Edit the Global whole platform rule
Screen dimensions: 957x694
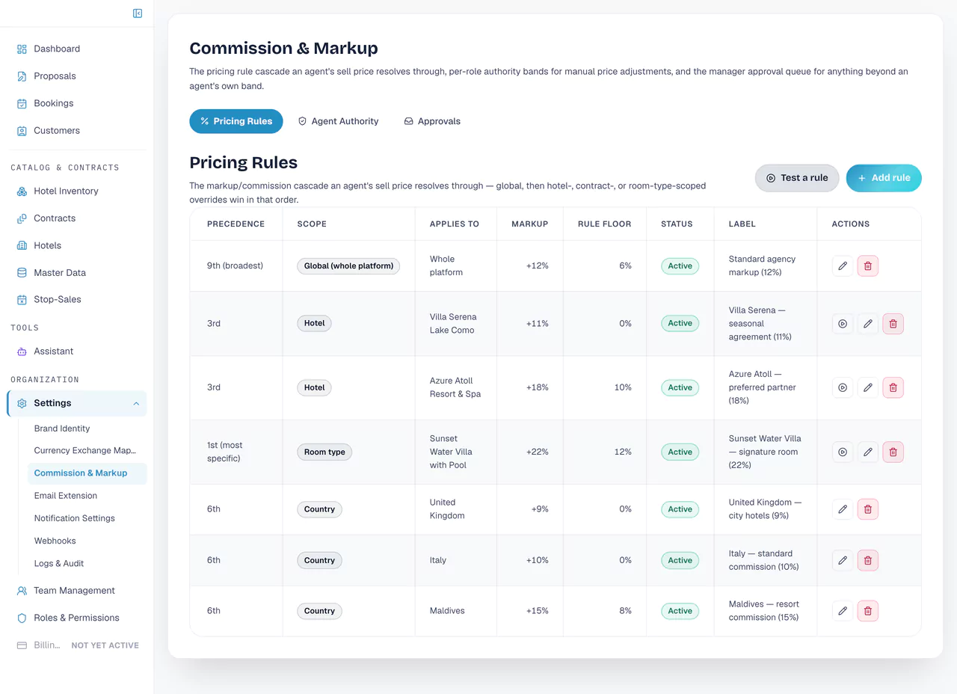[843, 265]
